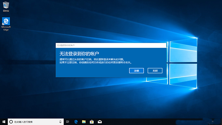Image resolution: width=222 pixels, height=125 pixels.
Task: Open the Recycle Bin desktop icon
Action: [x=6, y=7]
